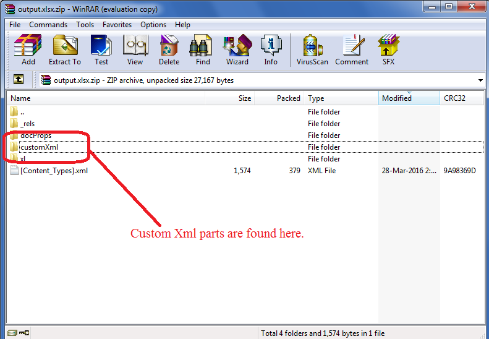Click the WinRAR title bar icon
Viewport: 489px width, 339px height.
pyautogui.click(x=10, y=9)
